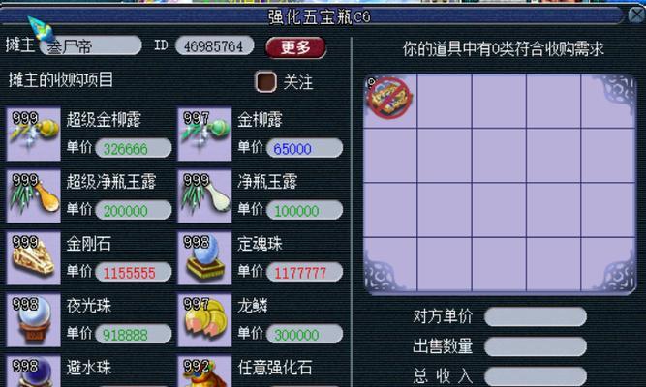Click the 出售数量 input field
Viewport: 646px width, 387px height.
click(536, 346)
